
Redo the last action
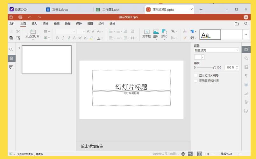tap(39, 17)
